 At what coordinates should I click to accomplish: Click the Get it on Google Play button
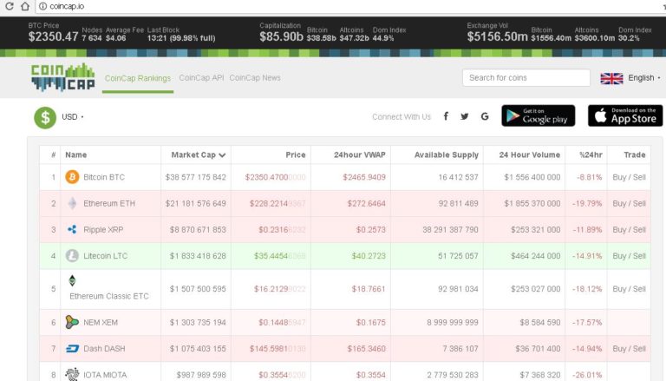coord(538,115)
